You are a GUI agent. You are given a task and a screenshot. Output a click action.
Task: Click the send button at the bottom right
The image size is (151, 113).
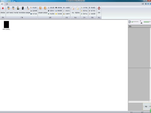point(146,106)
